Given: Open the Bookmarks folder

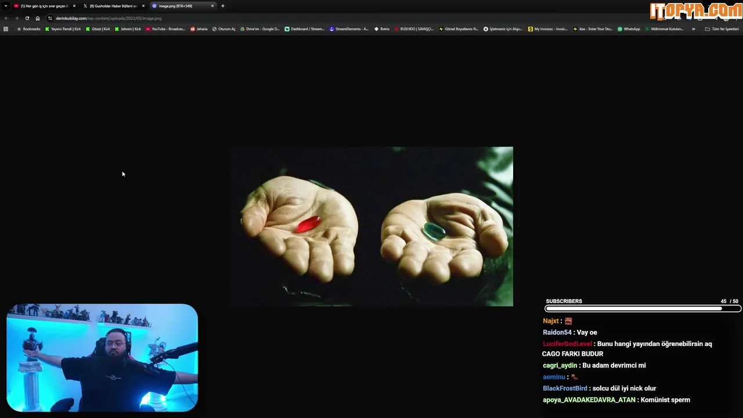Looking at the screenshot, I should 28,28.
